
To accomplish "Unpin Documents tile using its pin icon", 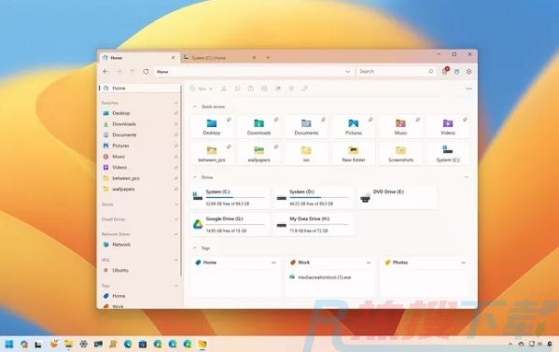I will pos(323,120).
